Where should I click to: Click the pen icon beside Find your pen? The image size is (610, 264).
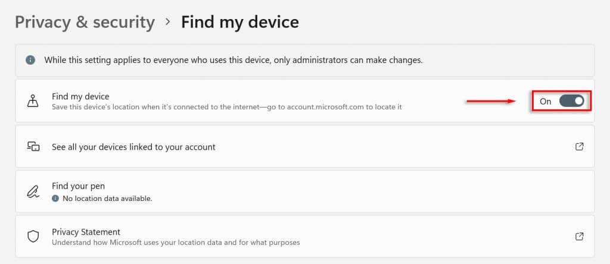click(x=33, y=191)
